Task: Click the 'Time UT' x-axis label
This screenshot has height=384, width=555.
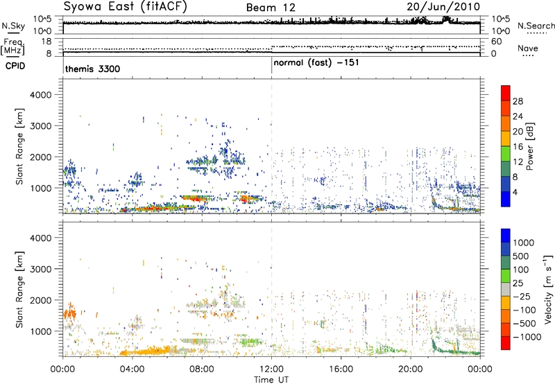Action: (271, 380)
